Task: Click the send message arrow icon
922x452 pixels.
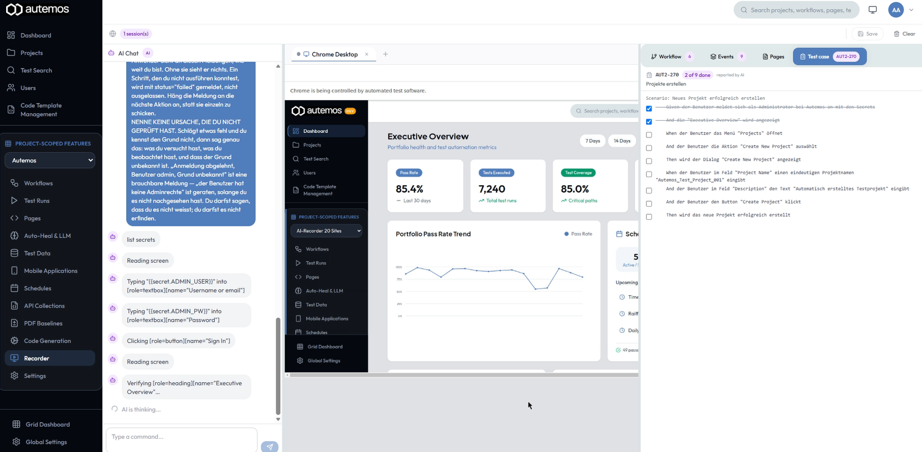Action: coord(270,446)
